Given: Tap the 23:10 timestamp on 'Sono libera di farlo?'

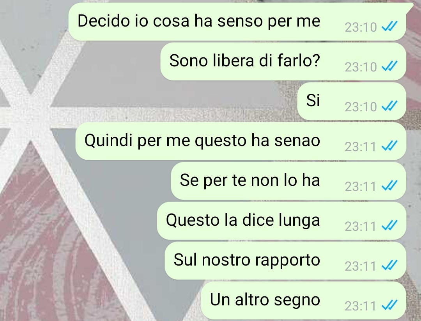Looking at the screenshot, I should point(361,67).
